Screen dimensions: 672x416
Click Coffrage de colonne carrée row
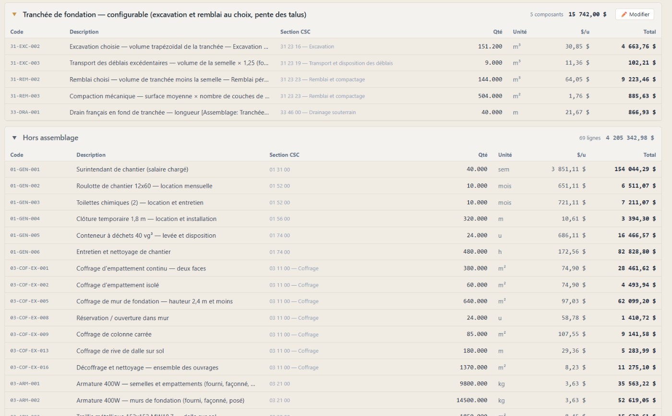333,334
